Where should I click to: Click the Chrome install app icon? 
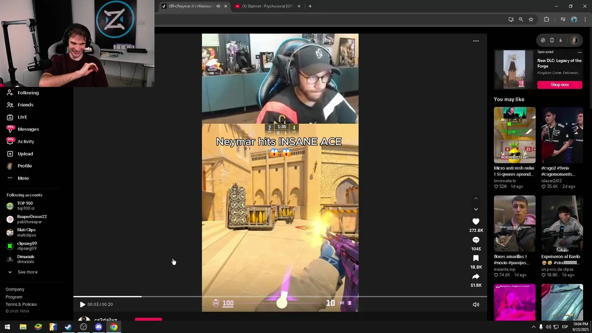click(x=511, y=19)
